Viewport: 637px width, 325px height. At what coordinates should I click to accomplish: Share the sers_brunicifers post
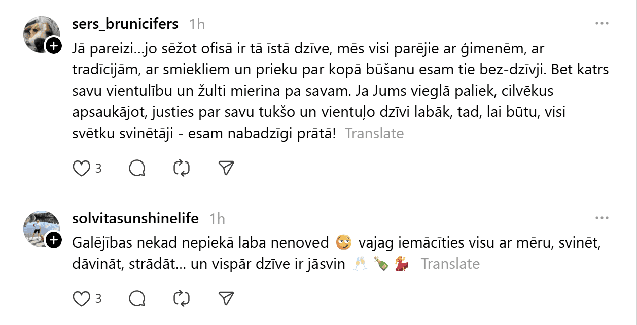coord(226,168)
